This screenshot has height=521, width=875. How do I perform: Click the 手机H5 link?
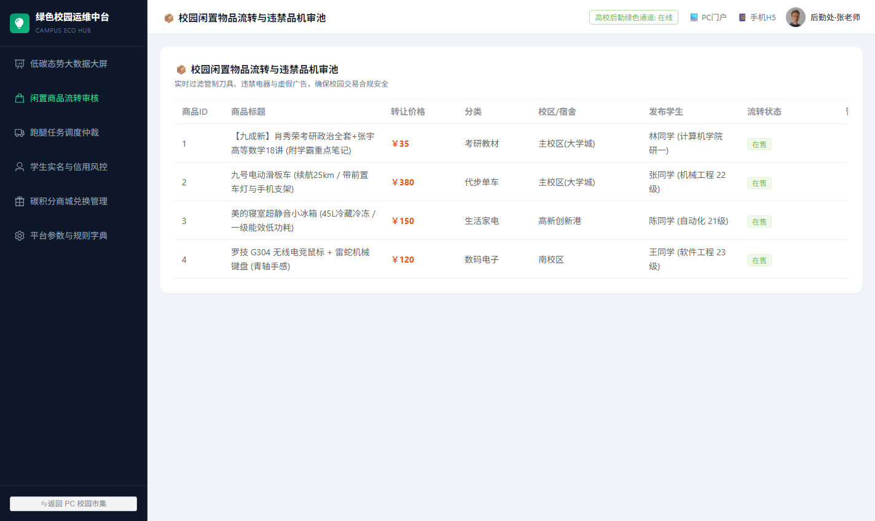click(757, 18)
